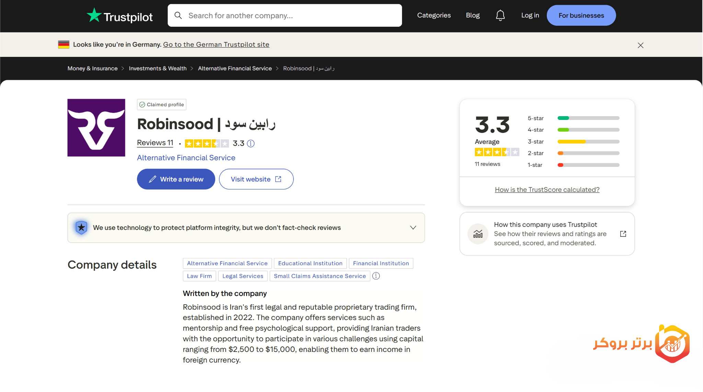703x392 pixels.
Task: Click the For businesses button
Action: tap(581, 15)
